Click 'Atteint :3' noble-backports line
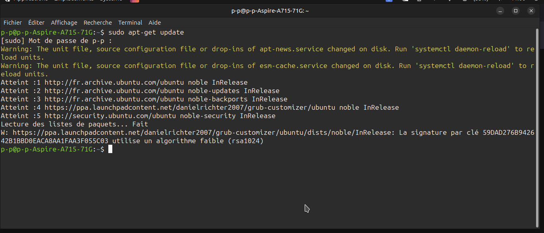544x233 pixels. click(x=144, y=99)
